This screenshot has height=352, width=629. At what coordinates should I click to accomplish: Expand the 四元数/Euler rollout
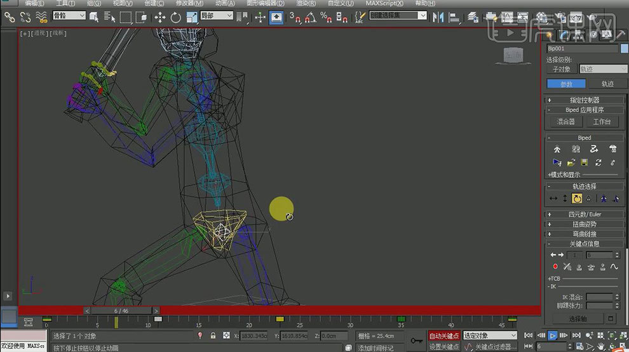(x=585, y=214)
